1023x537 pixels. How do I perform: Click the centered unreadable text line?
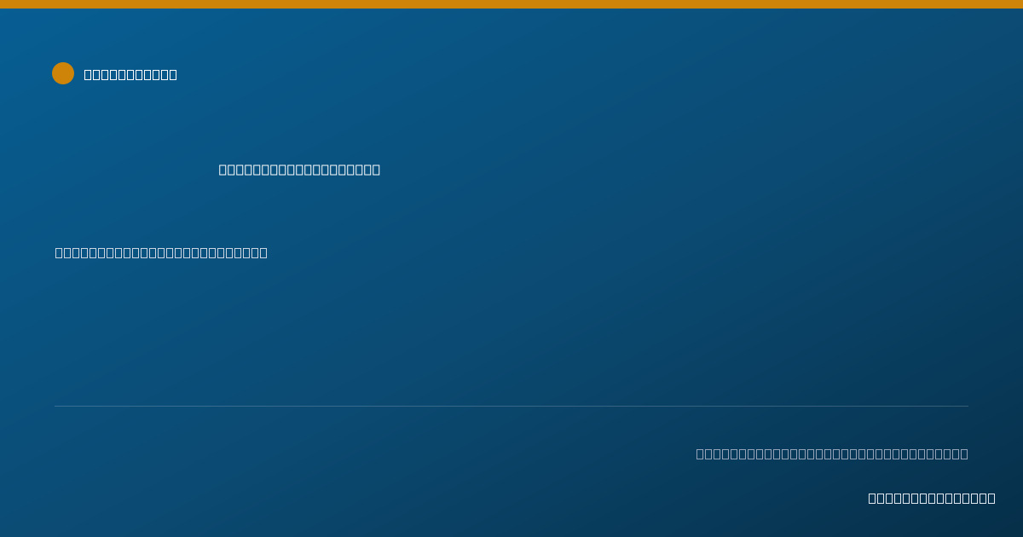tap(299, 169)
